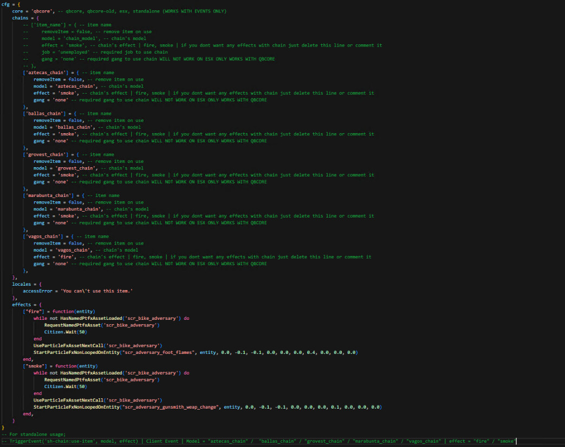Click RequestNamedPtfxAsset inside the fire function
565x447 pixels.
[x=73, y=325]
